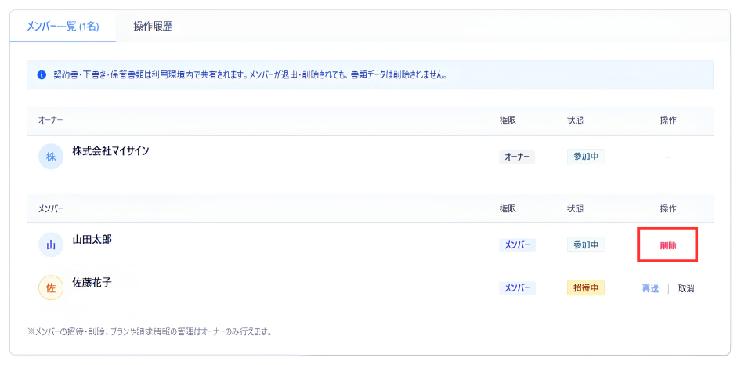Image resolution: width=741 pixels, height=365 pixels.
Task: Click the オーナー permission badge
Action: [x=516, y=157]
